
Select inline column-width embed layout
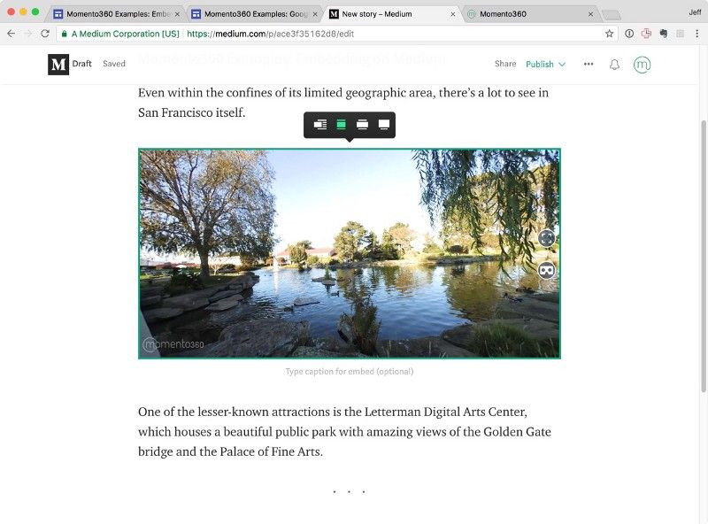pos(342,124)
